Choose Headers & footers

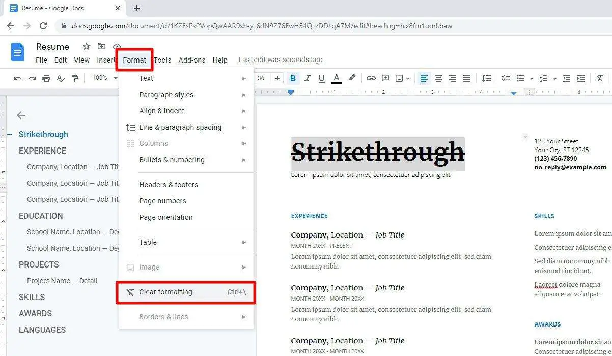click(186, 185)
